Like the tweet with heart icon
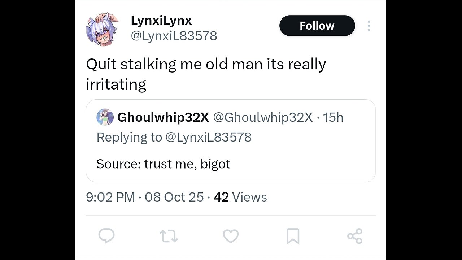462x260 pixels. pyautogui.click(x=231, y=236)
